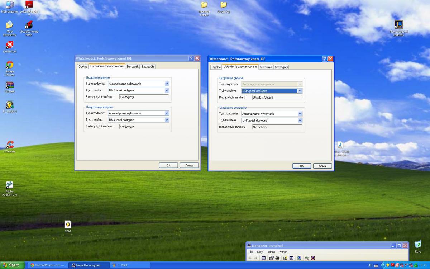Click OK in the active properties dialog
Viewport: 430px width, 269px height.
pyautogui.click(x=302, y=166)
